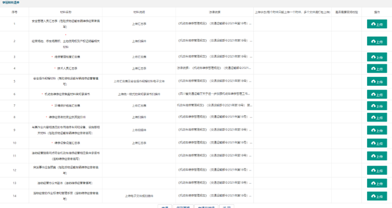The height and width of the screenshot is (208, 392).
Task: Click legal basis cell in row 13
Action: pos(215,183)
